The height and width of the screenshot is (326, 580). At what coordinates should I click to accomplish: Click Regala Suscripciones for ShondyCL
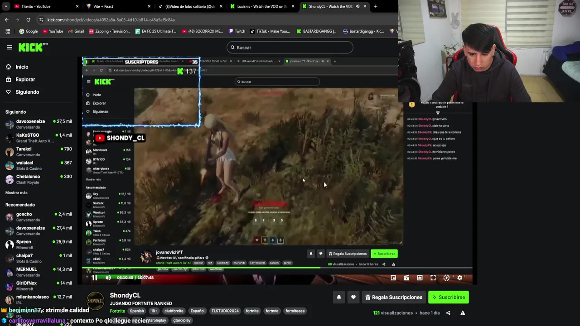click(394, 297)
